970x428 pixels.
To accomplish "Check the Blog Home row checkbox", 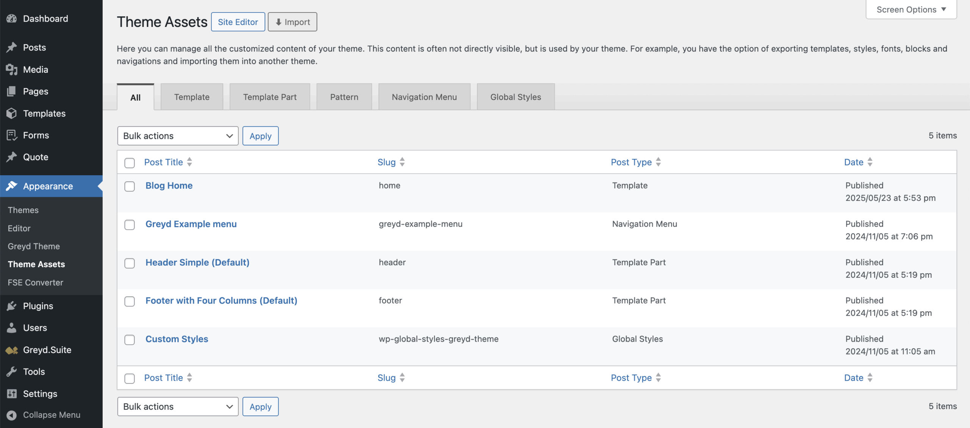I will pos(130,186).
